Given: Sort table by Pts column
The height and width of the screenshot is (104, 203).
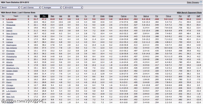Looking at the screenshot, I should (44, 16).
